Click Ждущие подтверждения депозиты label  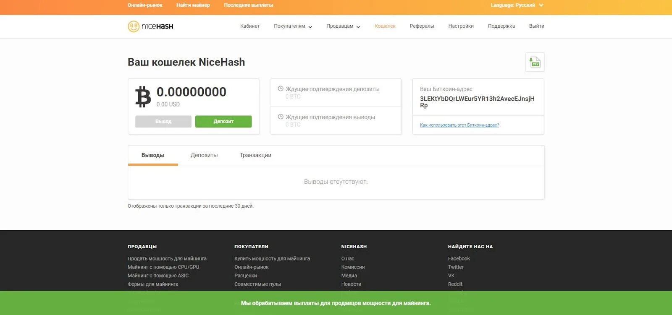tap(333, 89)
